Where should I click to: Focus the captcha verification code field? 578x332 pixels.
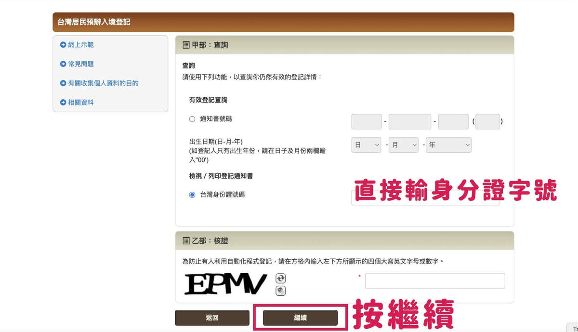tap(435, 281)
